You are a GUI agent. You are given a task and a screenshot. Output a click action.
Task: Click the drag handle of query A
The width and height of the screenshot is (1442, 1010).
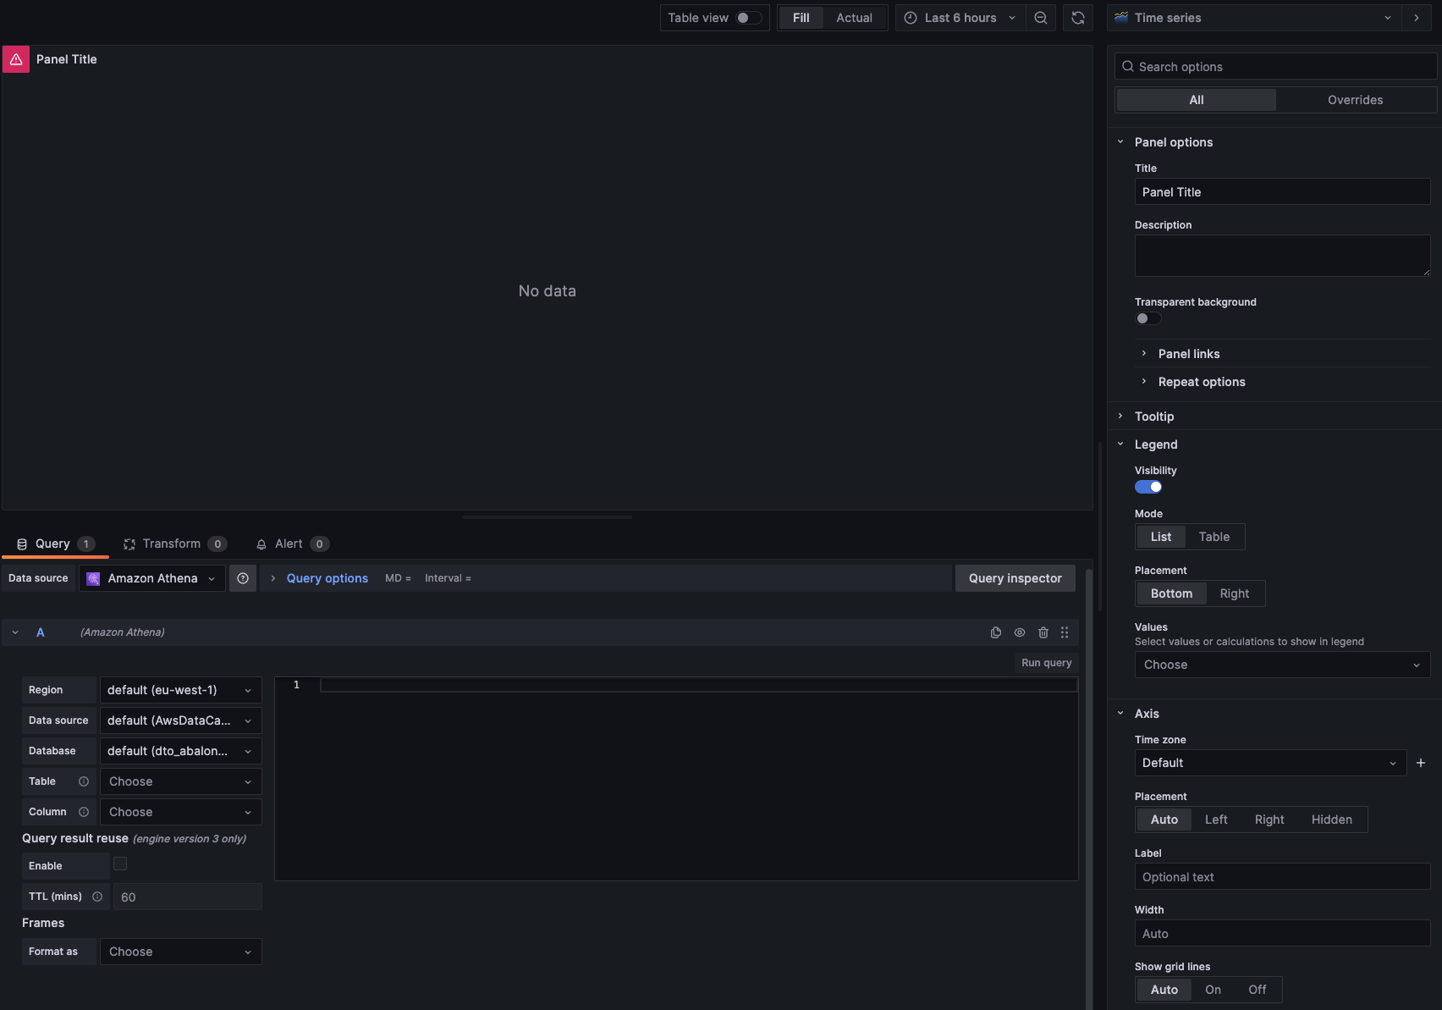pos(1065,632)
